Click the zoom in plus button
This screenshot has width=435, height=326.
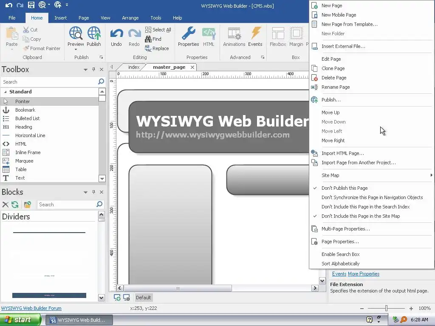coord(411,308)
